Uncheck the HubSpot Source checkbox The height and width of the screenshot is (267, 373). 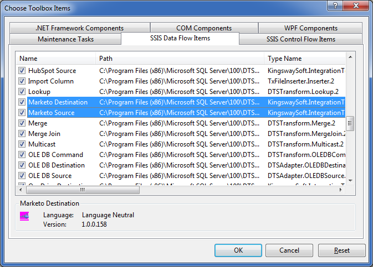22,71
